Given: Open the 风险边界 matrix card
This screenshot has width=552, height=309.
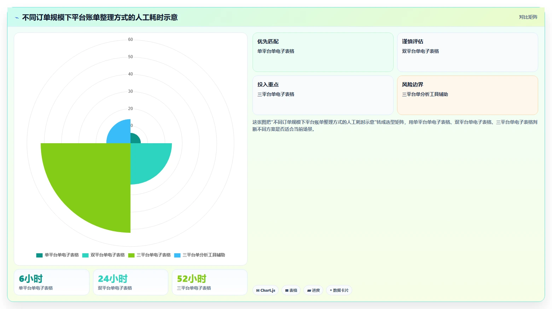Looking at the screenshot, I should (467, 95).
